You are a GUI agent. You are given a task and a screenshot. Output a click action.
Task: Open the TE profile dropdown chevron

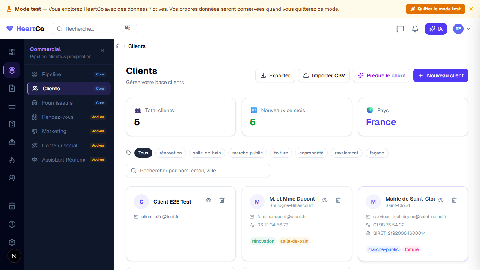(x=468, y=28)
